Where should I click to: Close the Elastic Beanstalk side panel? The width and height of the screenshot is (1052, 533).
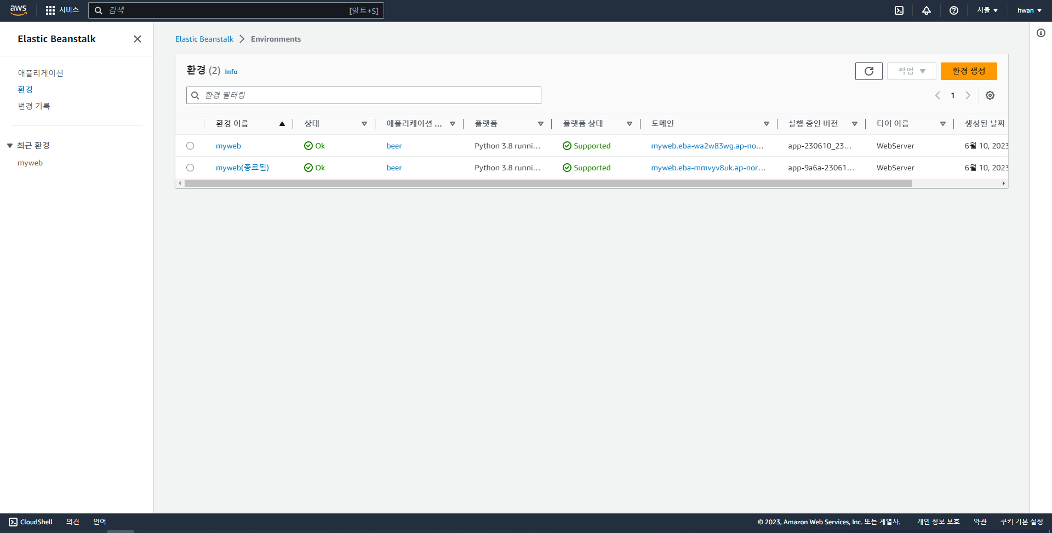tap(138, 39)
